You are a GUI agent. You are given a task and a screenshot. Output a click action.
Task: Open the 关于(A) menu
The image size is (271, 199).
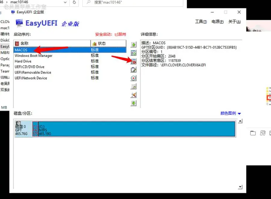tap(234, 22)
